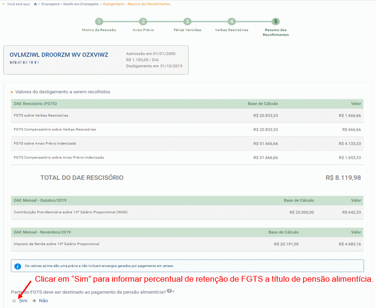
Task: Click Desligamento breadcrumb link
Action: (114, 4)
